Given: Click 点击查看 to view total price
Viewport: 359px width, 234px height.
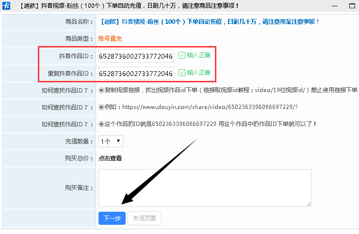Looking at the screenshot, I should click(x=110, y=158).
